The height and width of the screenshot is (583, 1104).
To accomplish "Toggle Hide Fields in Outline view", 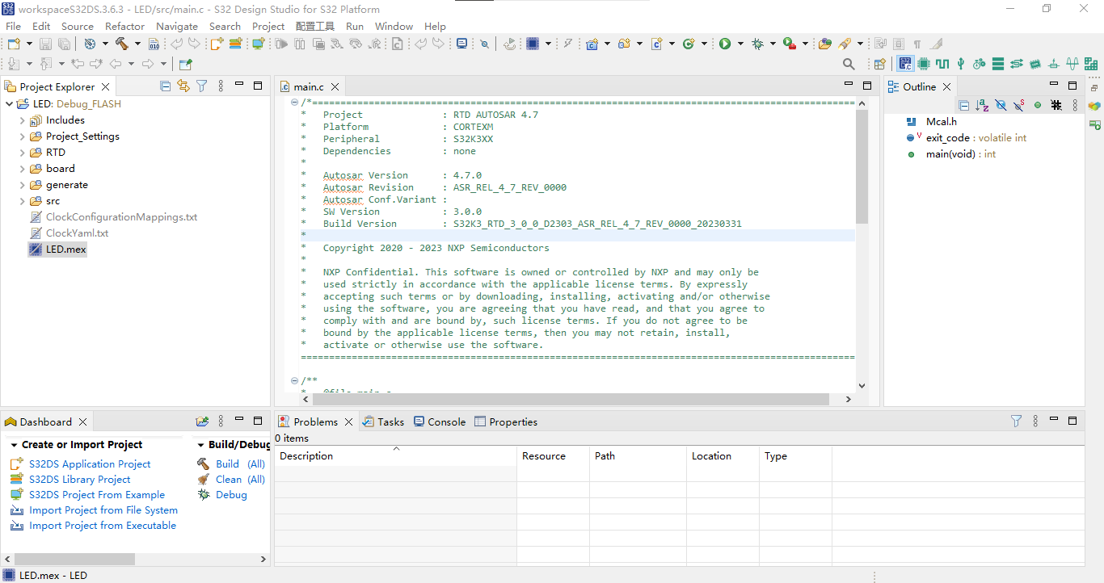I will 1001,105.
